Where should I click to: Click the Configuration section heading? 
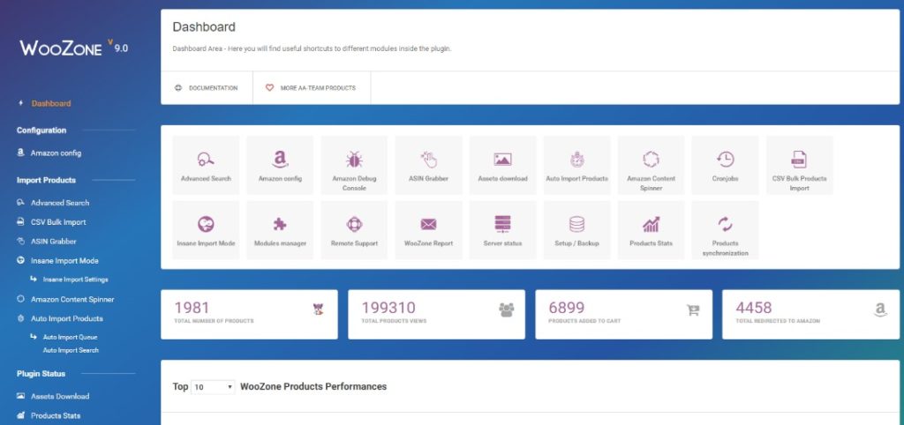[x=41, y=130]
